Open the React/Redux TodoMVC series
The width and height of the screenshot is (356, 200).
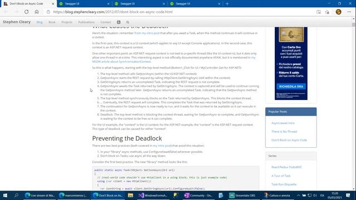click(x=286, y=167)
